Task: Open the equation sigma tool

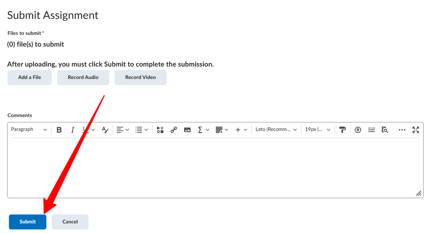Action: pyautogui.click(x=200, y=130)
